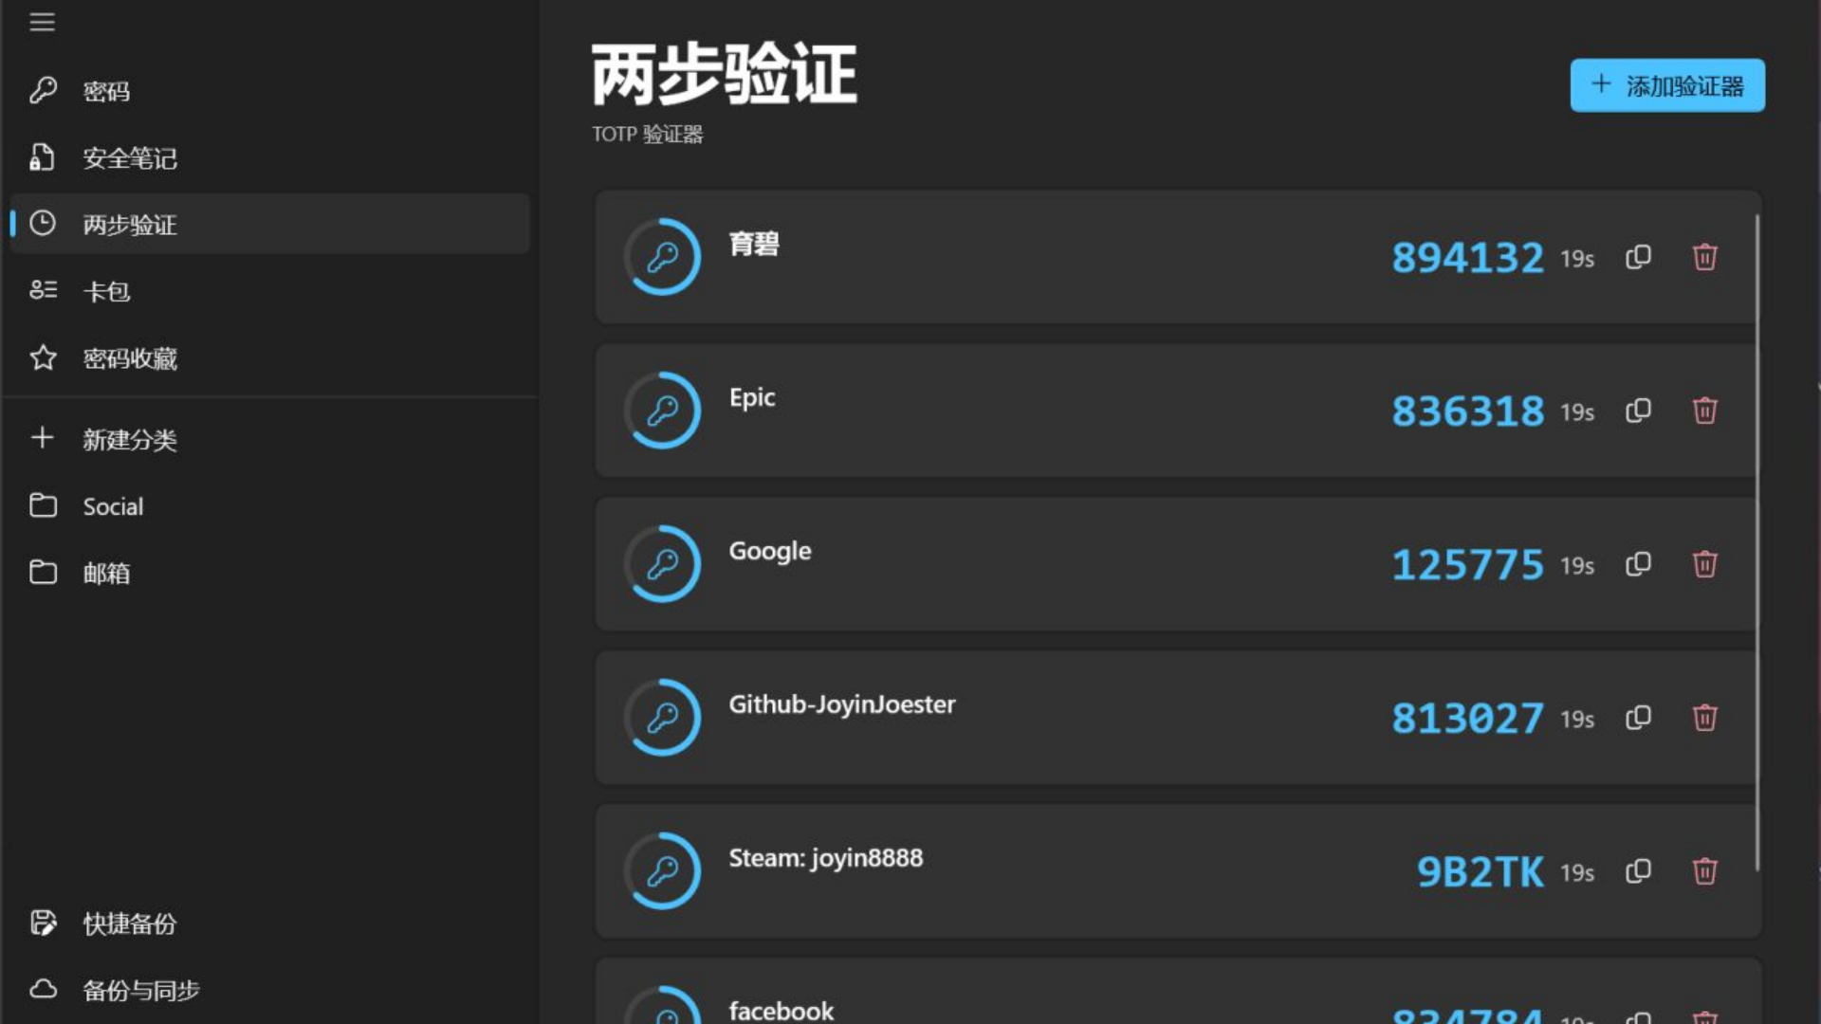Click the Github-JoyinJoester key ring icon
The image size is (1821, 1024).
click(x=662, y=718)
